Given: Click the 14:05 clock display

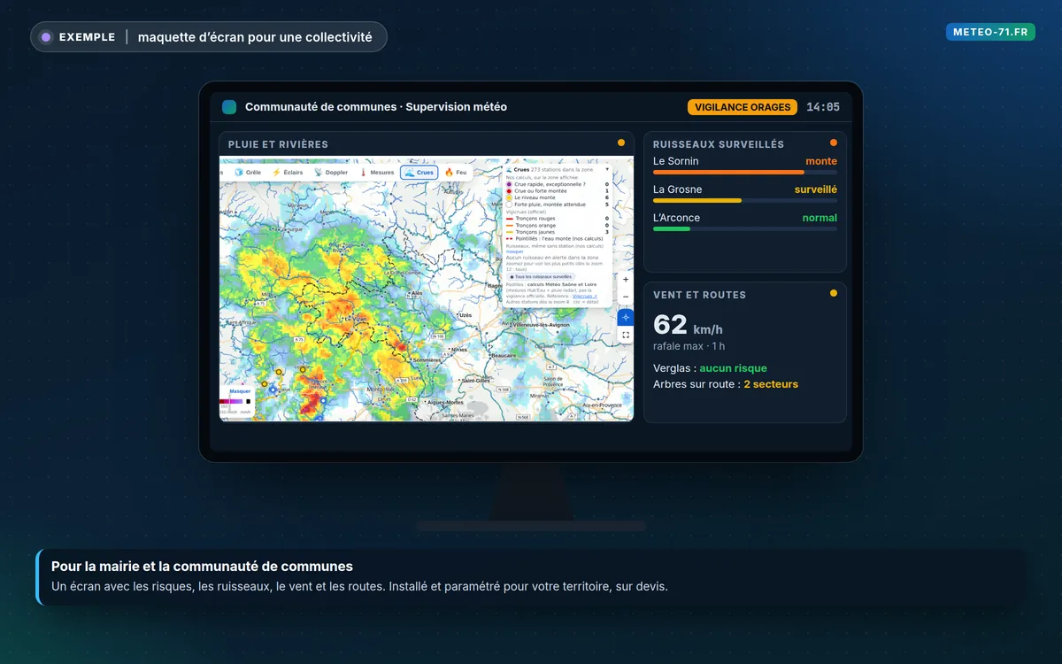Looking at the screenshot, I should [x=823, y=107].
